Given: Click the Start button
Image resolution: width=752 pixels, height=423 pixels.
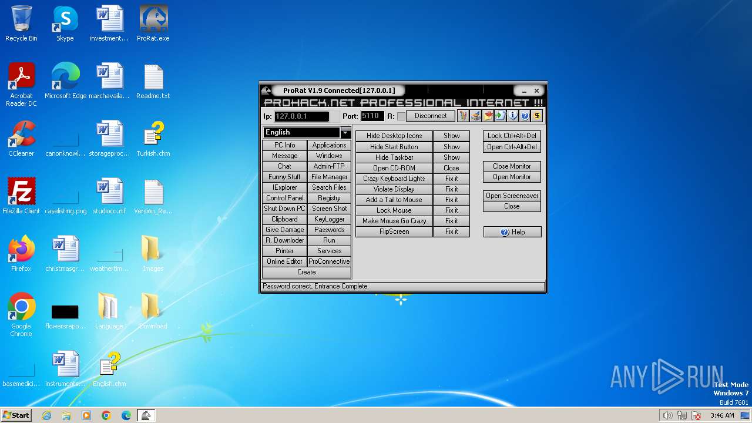Looking at the screenshot, I should (16, 415).
